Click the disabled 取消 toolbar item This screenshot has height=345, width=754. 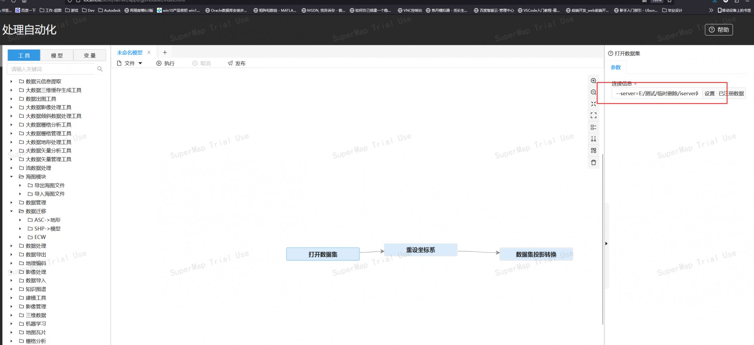point(202,63)
